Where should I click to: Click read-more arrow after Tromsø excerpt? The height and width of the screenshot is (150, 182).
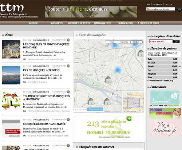pos(61,78)
